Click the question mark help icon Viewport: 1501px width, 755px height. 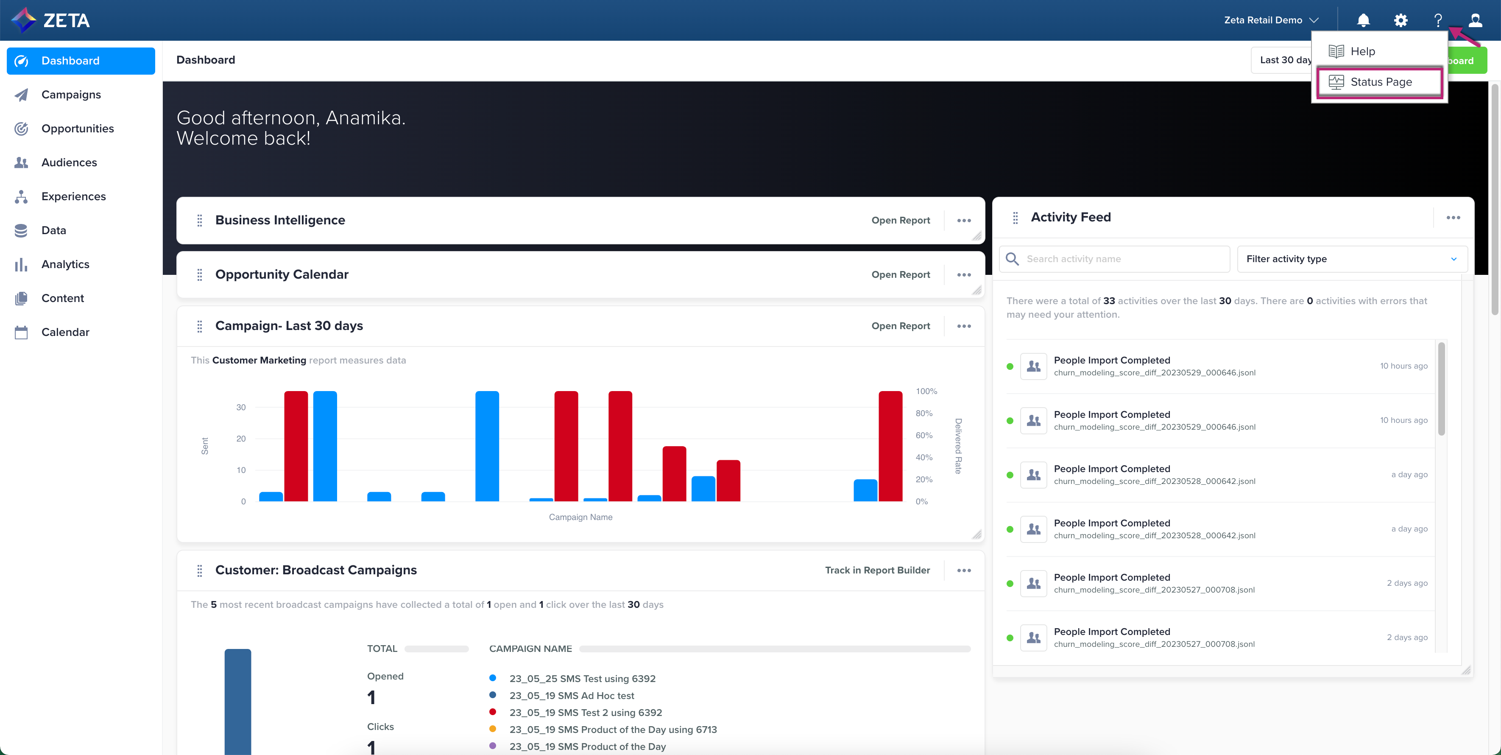pyautogui.click(x=1437, y=20)
